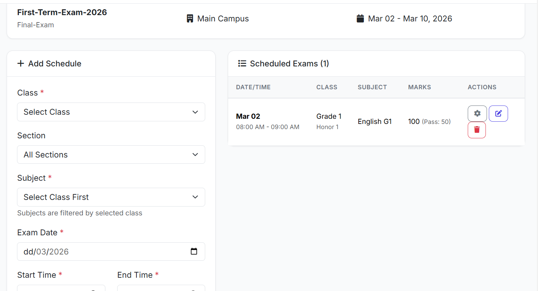Click the plus icon beside Add Schedule
538x291 pixels.
click(x=21, y=63)
